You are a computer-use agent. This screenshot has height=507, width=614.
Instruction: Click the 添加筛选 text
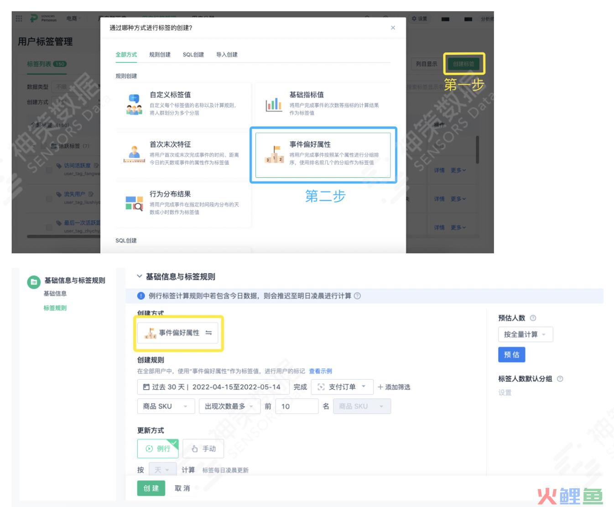click(398, 387)
